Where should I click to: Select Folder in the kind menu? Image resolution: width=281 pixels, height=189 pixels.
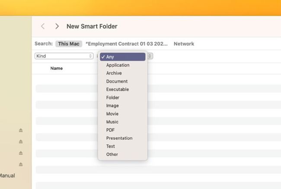click(x=112, y=98)
